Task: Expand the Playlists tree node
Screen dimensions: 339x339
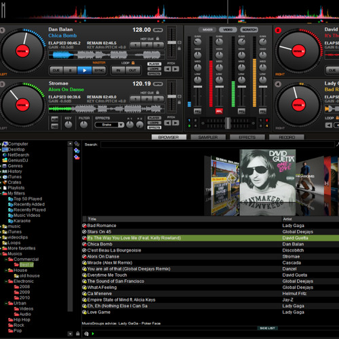Action: tap(1, 188)
